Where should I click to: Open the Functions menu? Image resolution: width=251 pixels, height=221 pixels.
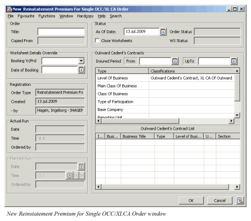click(x=47, y=16)
